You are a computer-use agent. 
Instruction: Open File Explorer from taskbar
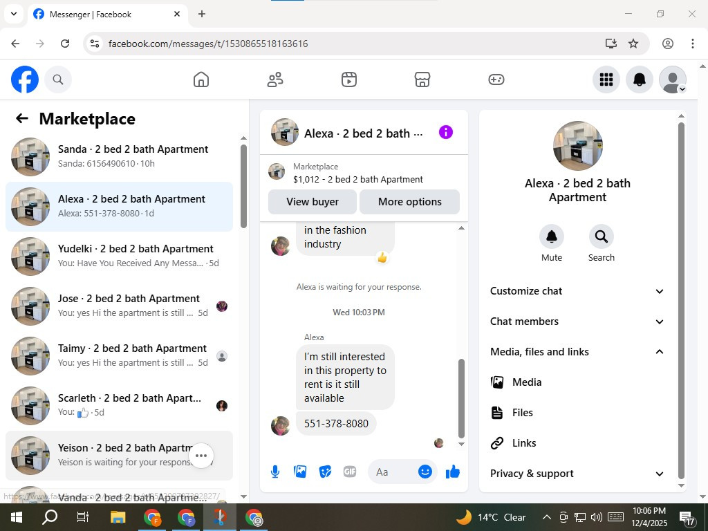point(118,517)
